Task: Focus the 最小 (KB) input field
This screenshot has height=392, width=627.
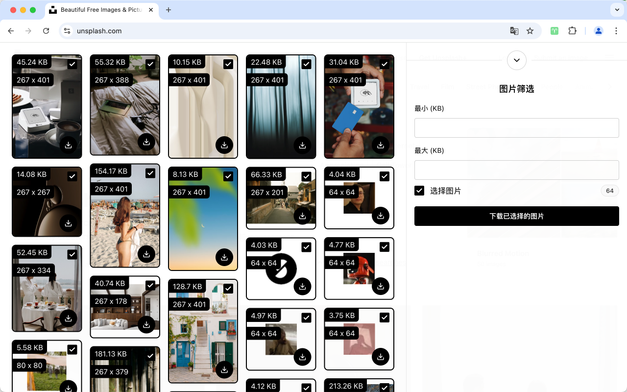Action: [516, 128]
